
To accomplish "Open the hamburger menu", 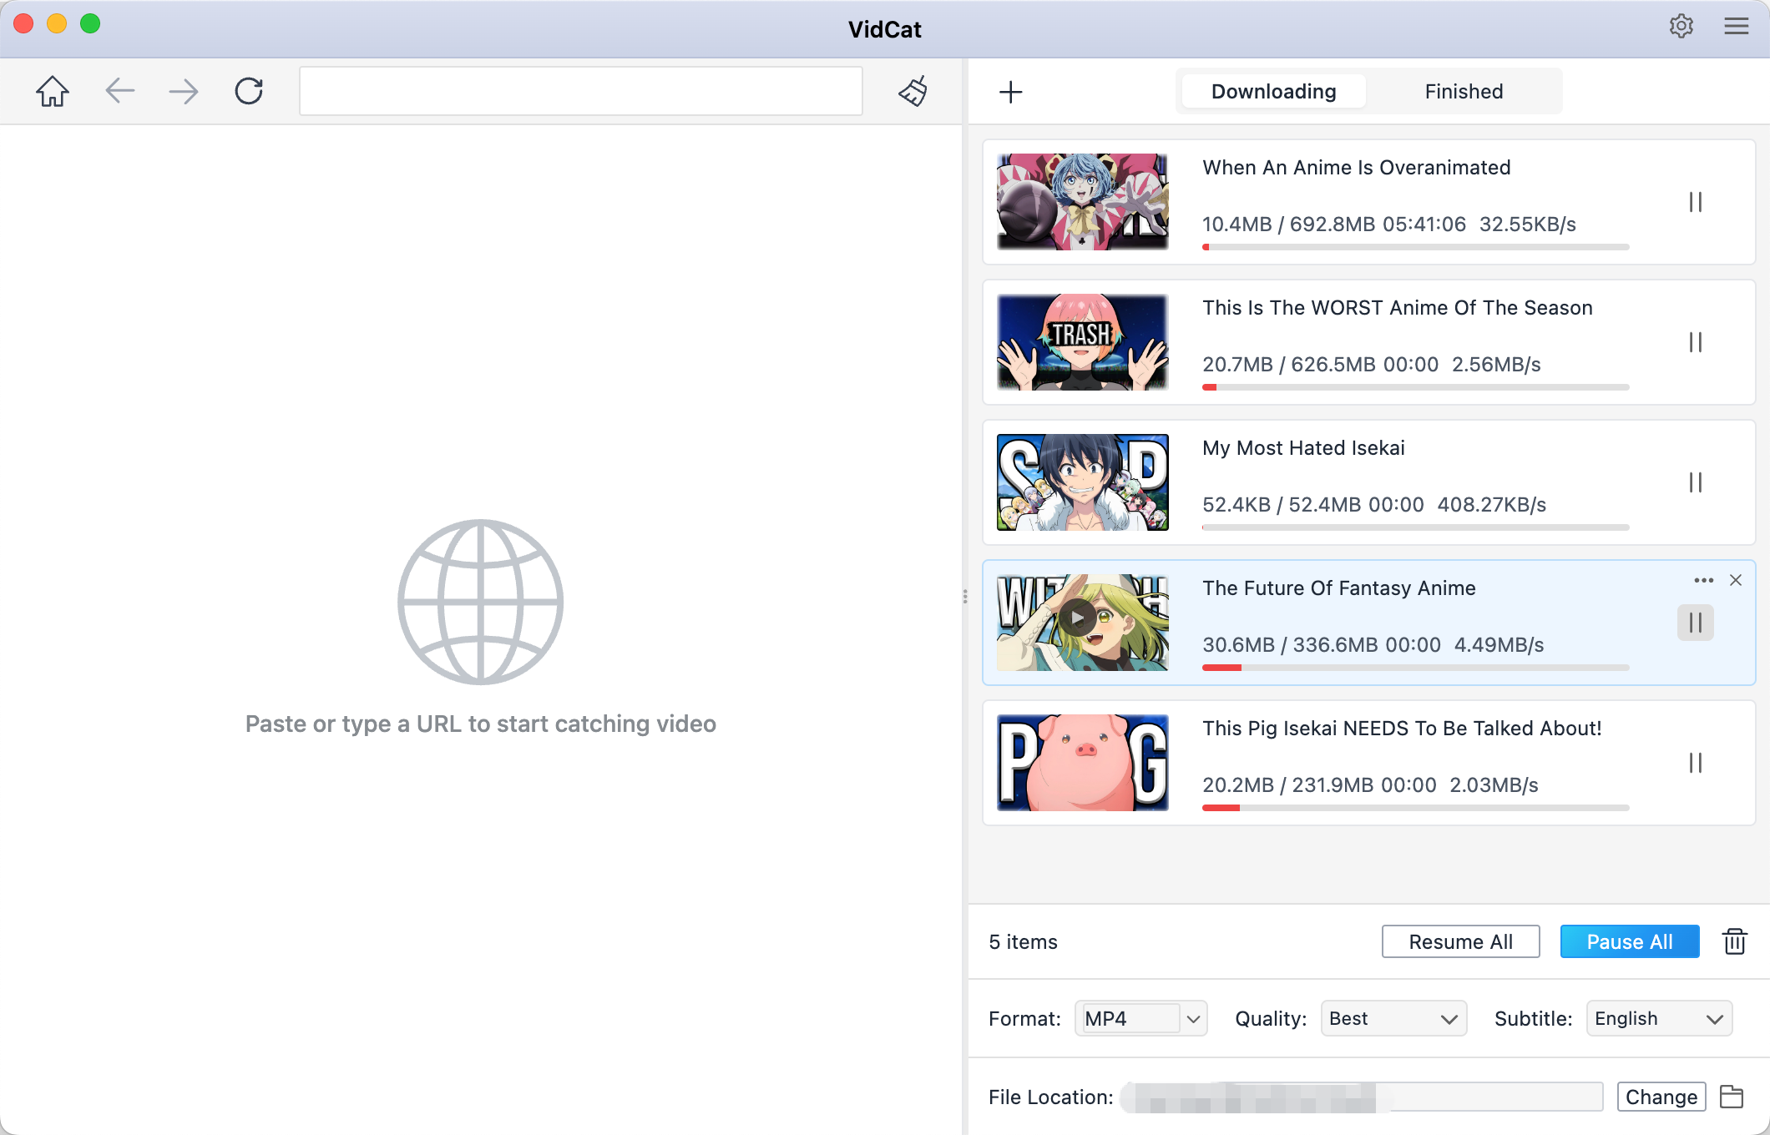I will click(x=1737, y=27).
